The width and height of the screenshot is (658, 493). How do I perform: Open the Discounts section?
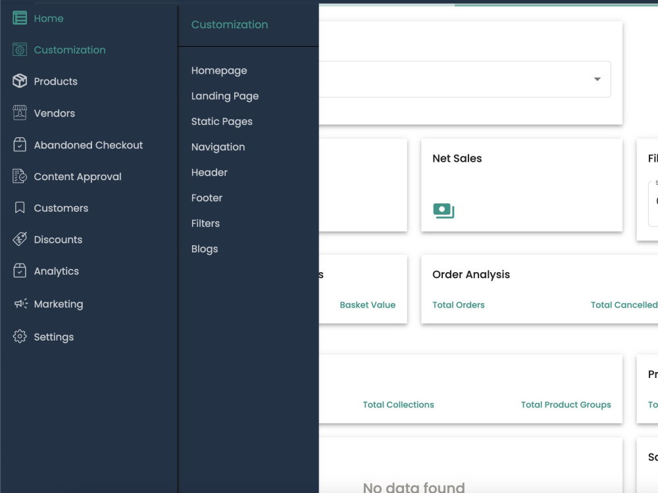59,239
